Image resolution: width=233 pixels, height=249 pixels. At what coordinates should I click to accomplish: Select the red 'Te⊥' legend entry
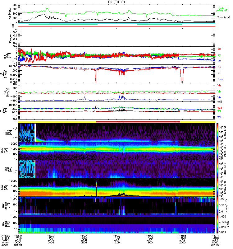tap(220, 108)
